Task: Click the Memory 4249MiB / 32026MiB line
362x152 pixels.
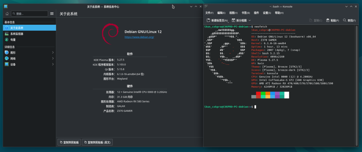Action: pyautogui.click(x=272, y=87)
